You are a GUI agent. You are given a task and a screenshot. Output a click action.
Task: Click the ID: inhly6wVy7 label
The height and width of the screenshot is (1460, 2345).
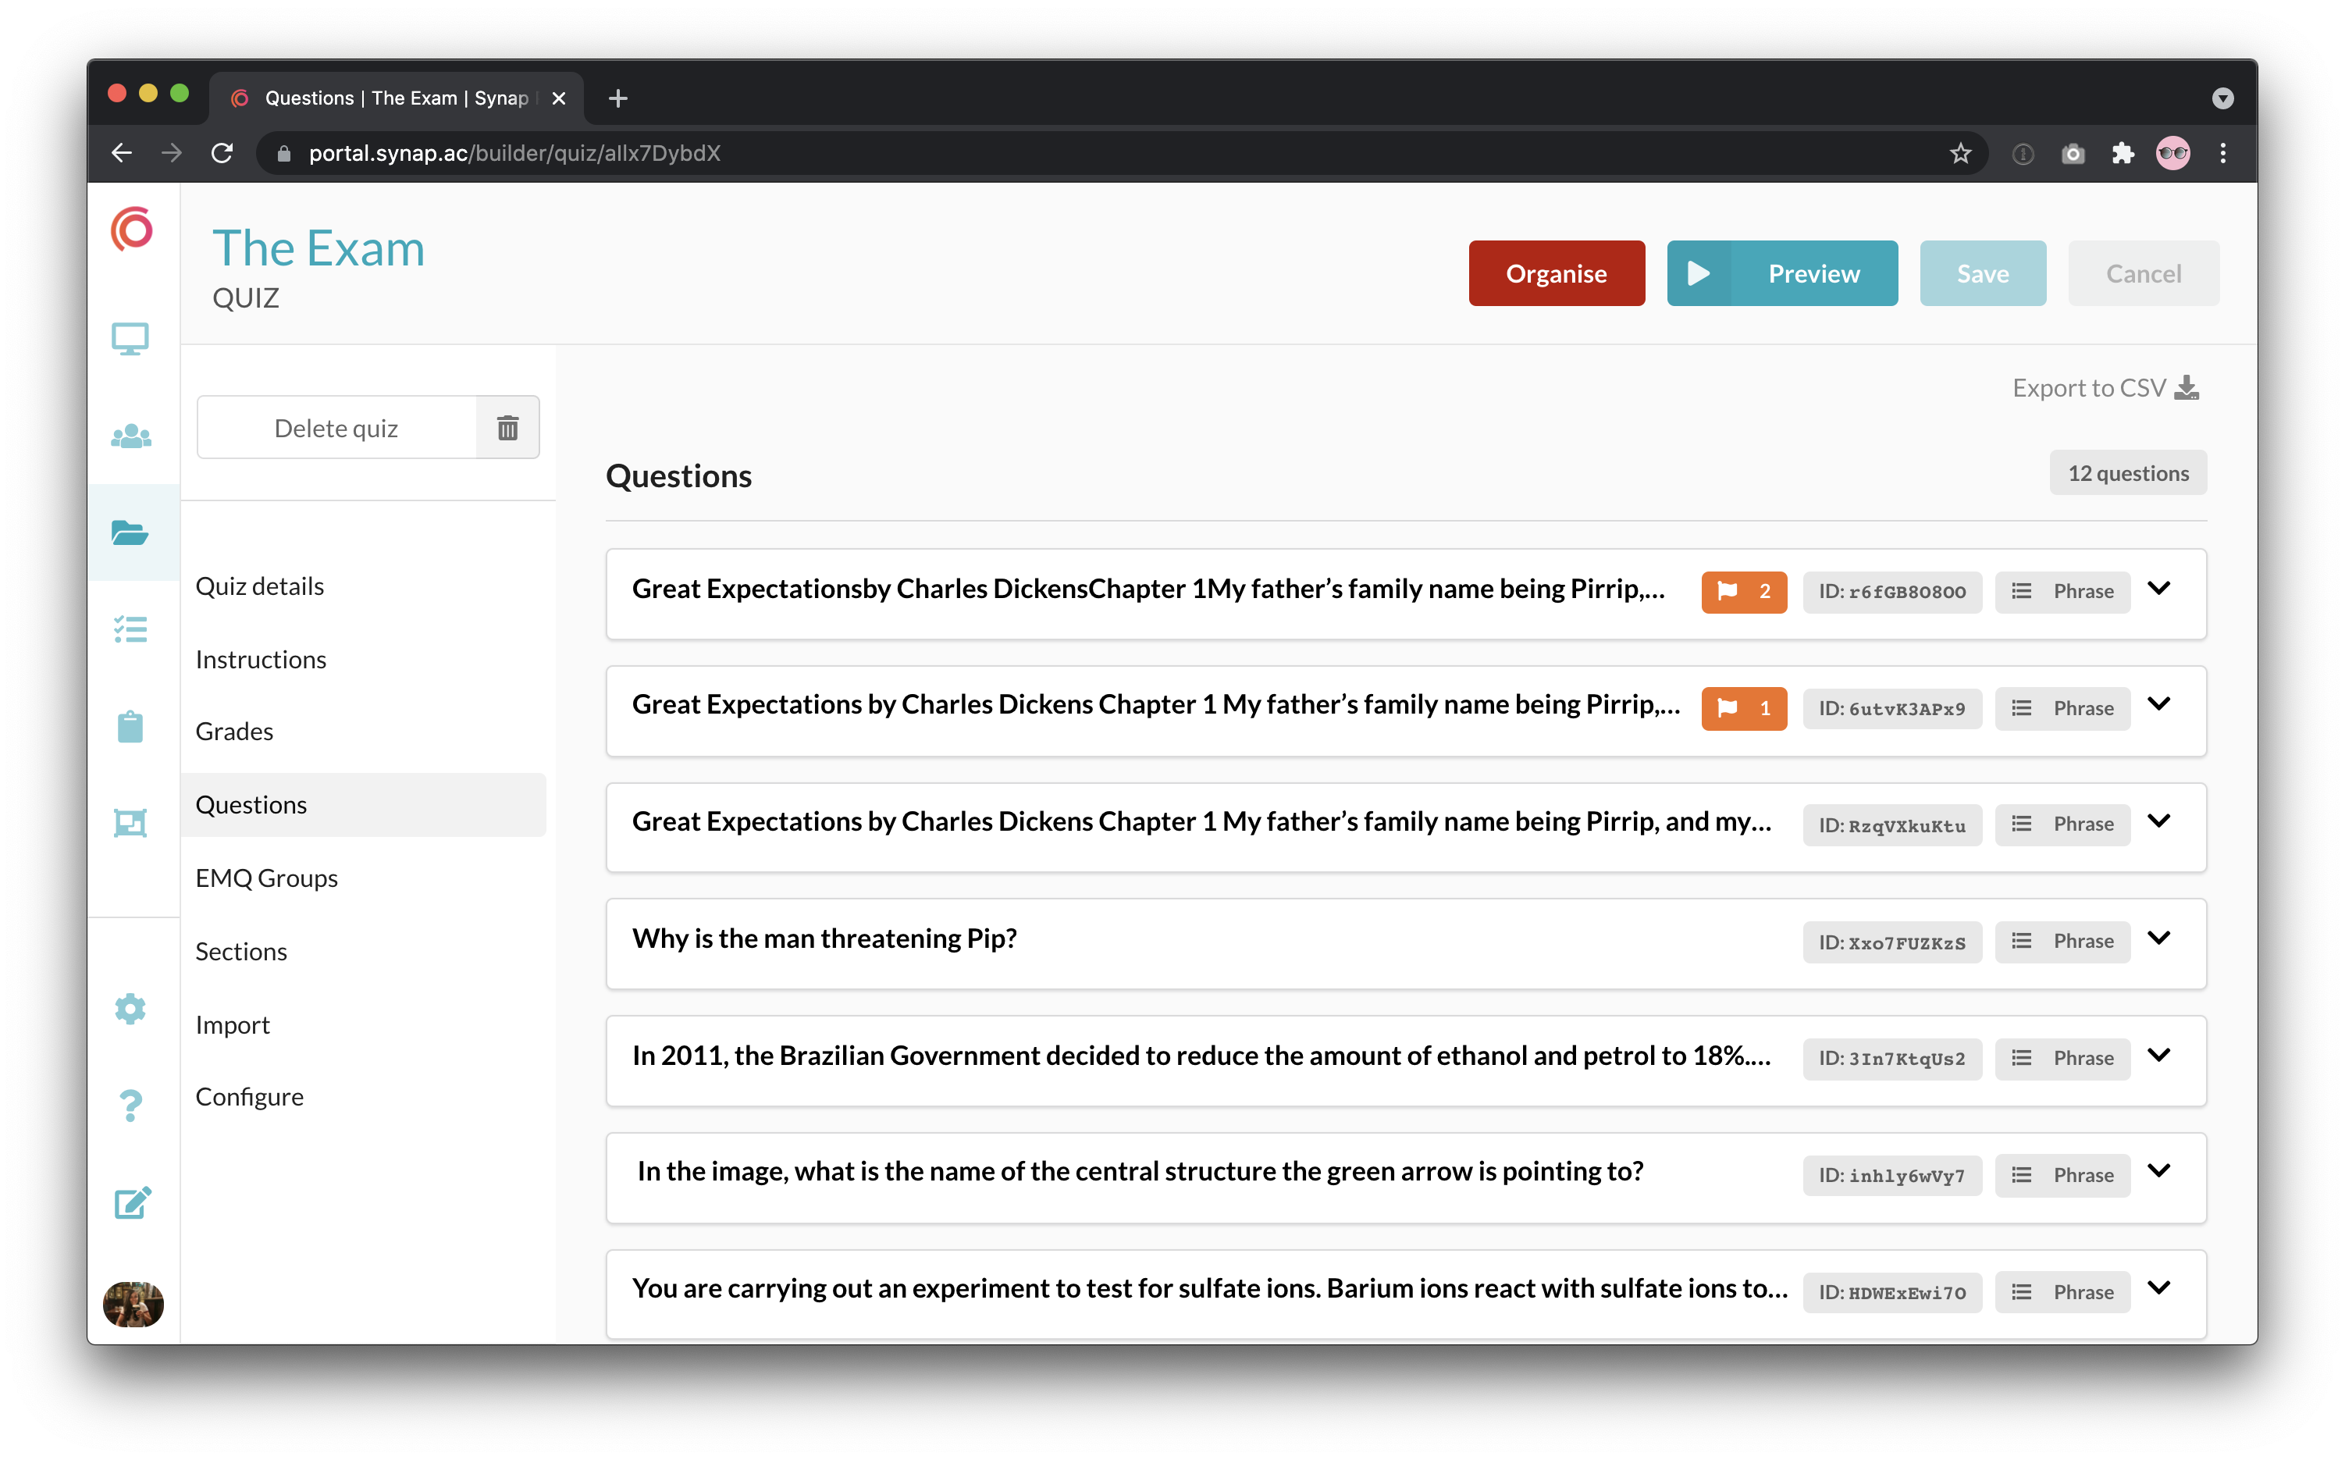tap(1891, 1175)
